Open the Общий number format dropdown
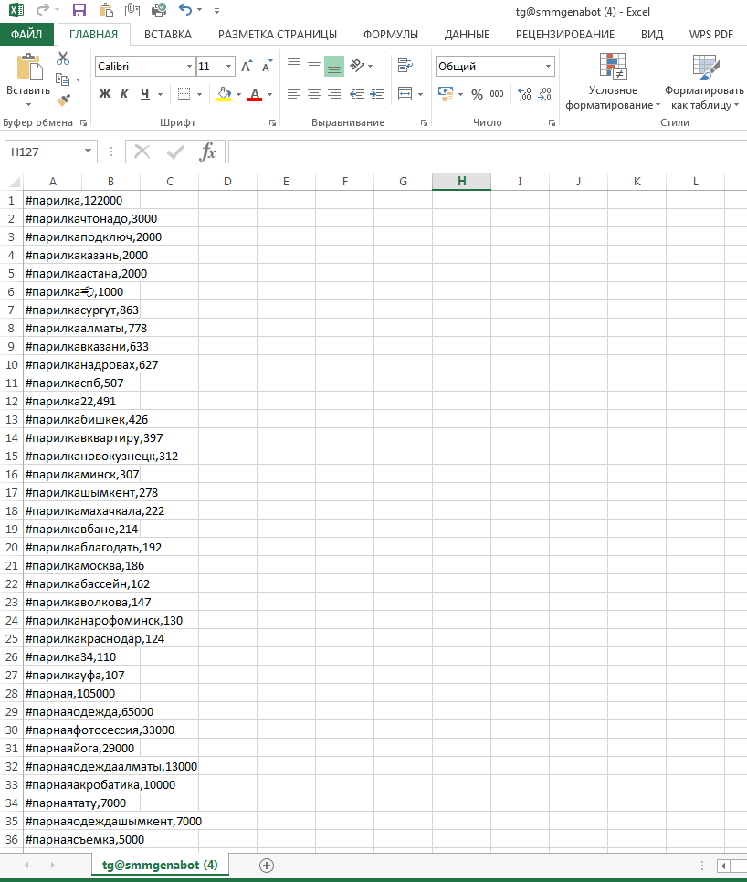Screen dimensions: 747x882 (x=548, y=67)
